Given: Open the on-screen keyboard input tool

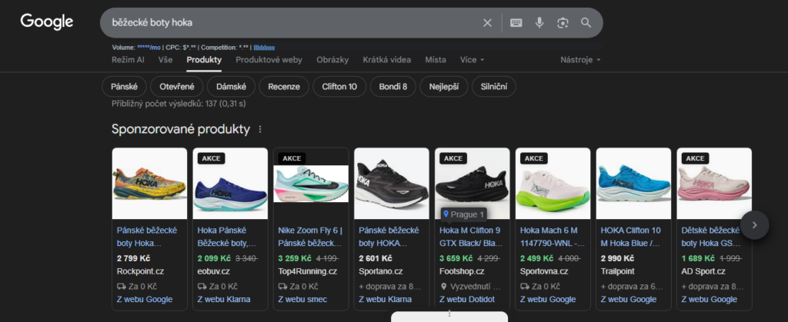Looking at the screenshot, I should pyautogui.click(x=516, y=23).
